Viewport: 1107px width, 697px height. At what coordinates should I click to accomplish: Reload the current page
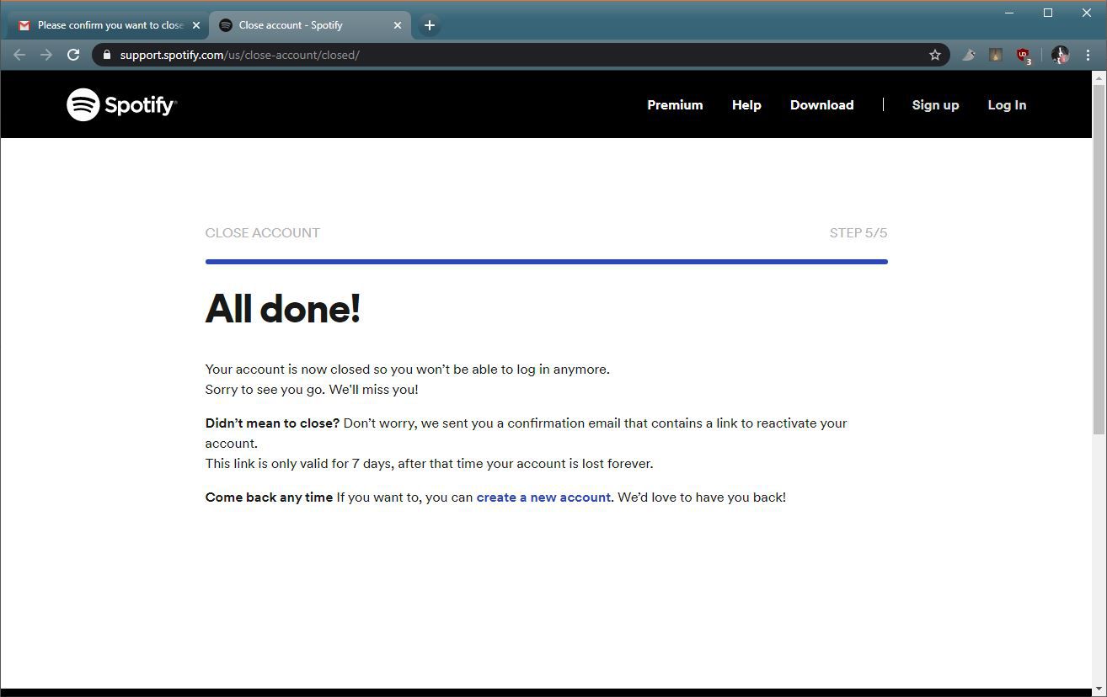pyautogui.click(x=73, y=55)
